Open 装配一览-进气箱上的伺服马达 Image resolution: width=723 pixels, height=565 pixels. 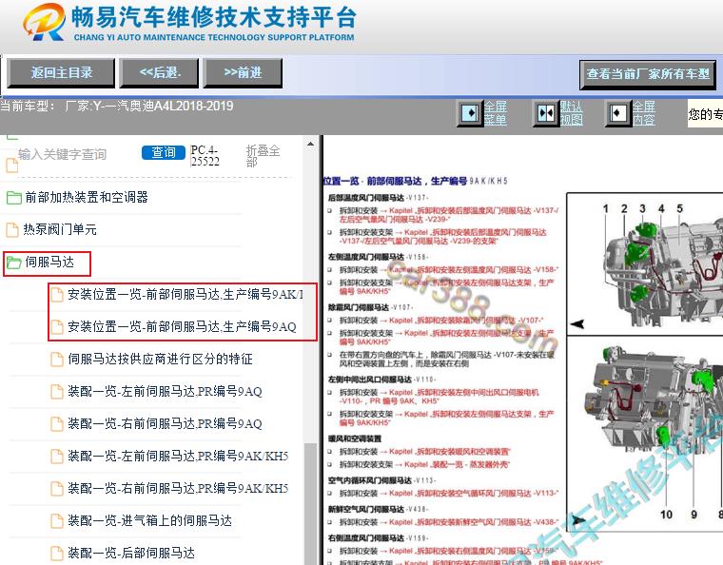tap(150, 520)
